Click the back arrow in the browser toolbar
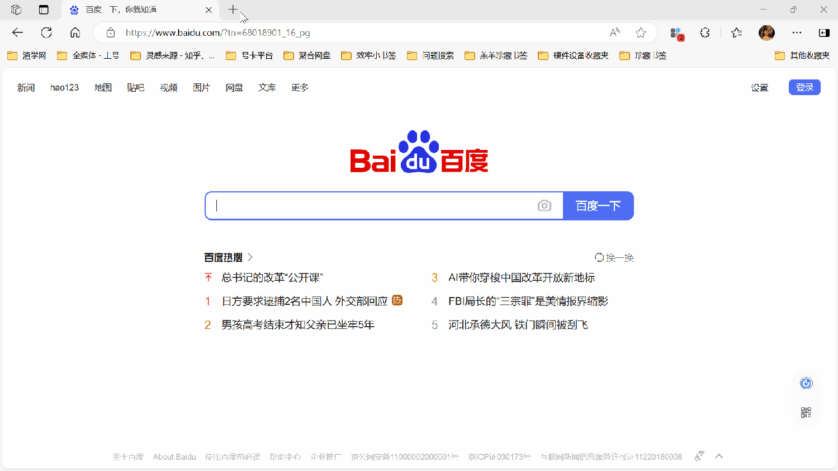This screenshot has height=471, width=838. pyautogui.click(x=17, y=32)
